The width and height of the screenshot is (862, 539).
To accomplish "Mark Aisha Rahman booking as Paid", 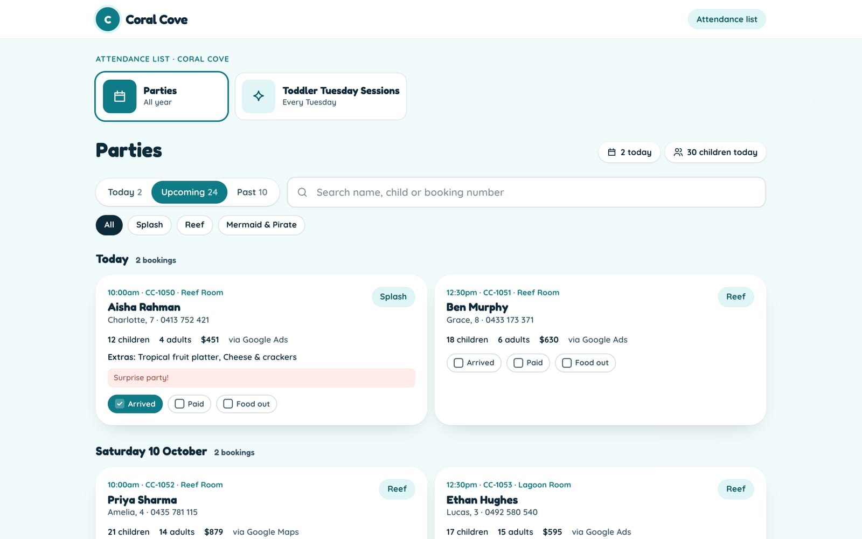I will 190,404.
